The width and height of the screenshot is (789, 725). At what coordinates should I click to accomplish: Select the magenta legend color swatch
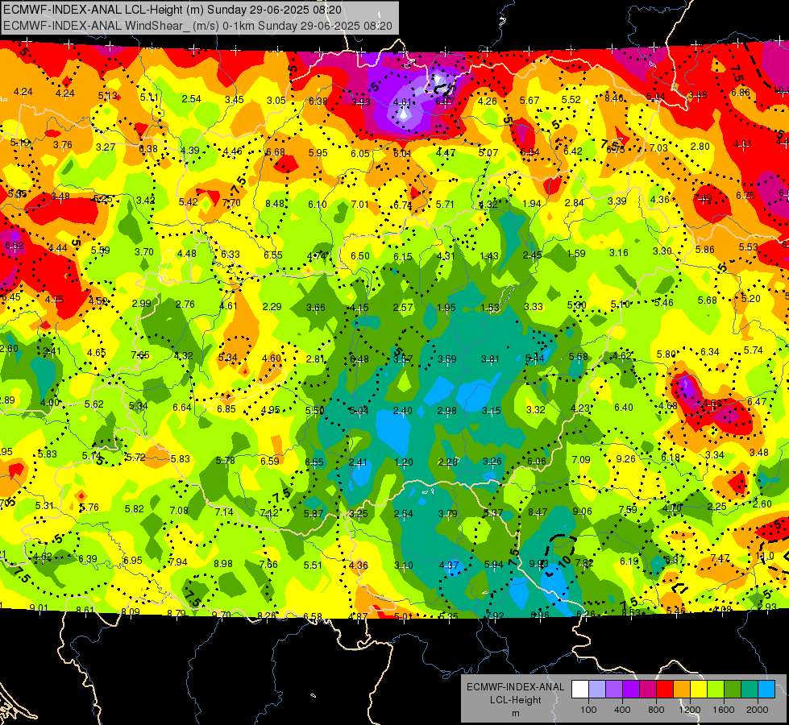tap(648, 690)
